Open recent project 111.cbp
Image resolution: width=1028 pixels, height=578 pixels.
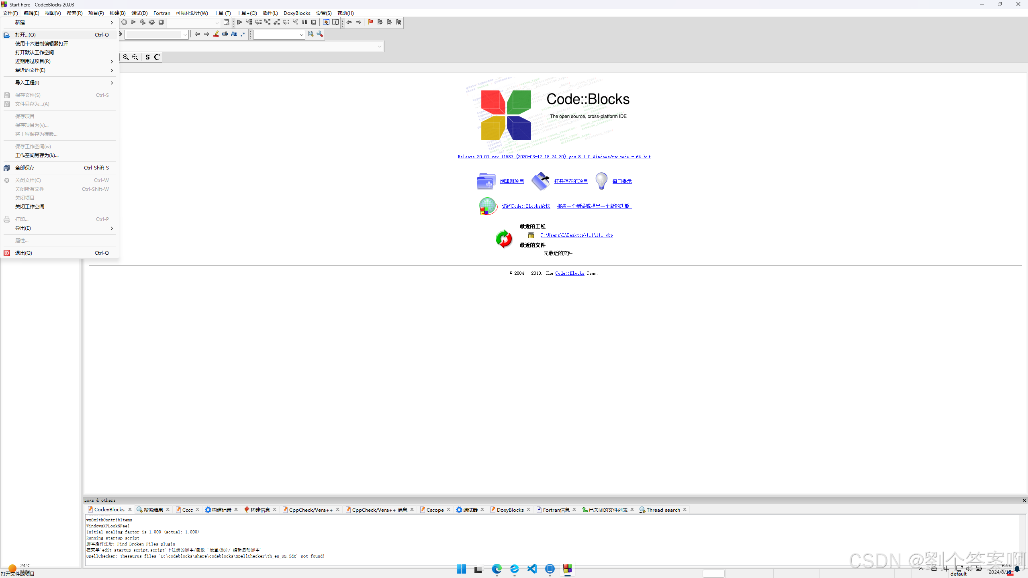(x=576, y=235)
